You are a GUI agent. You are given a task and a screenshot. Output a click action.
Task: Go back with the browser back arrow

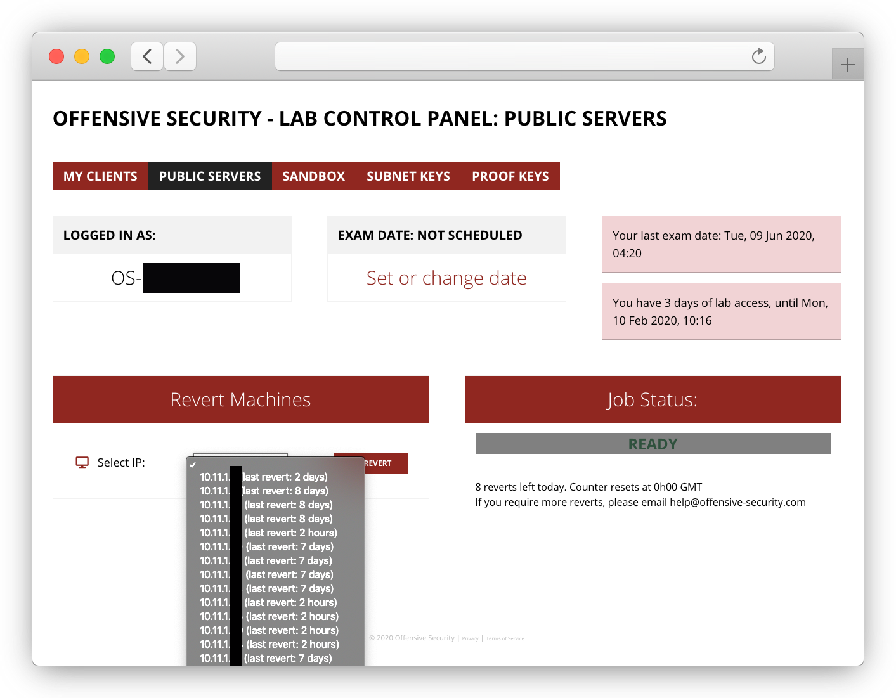tap(147, 56)
